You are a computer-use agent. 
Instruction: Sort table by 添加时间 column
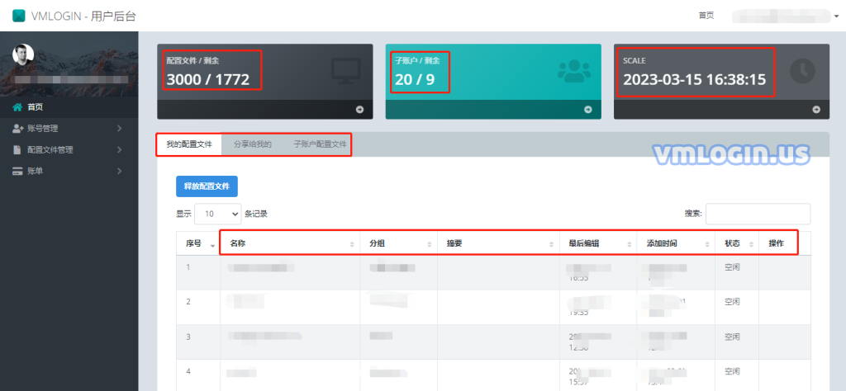click(677, 243)
